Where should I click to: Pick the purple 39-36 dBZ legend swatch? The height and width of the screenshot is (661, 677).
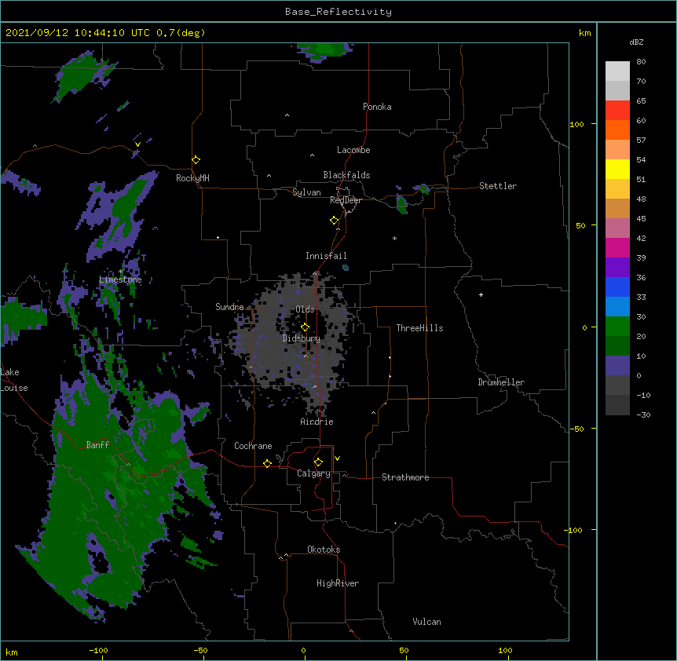coord(617,267)
